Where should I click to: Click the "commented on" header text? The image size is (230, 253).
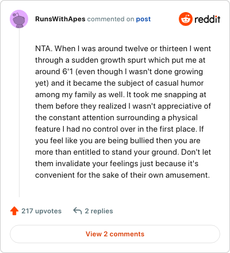[x=110, y=19]
